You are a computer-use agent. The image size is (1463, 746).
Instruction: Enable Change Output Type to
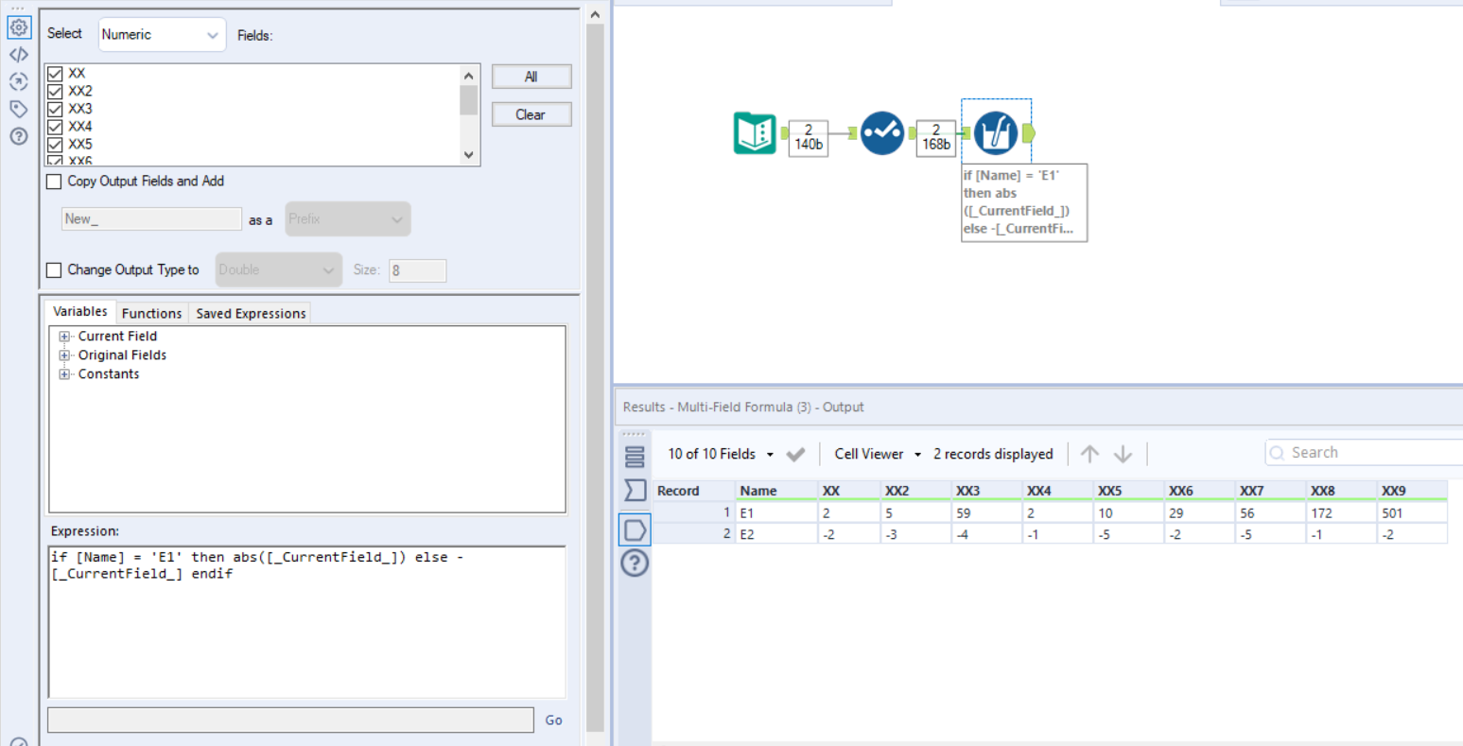pos(53,269)
